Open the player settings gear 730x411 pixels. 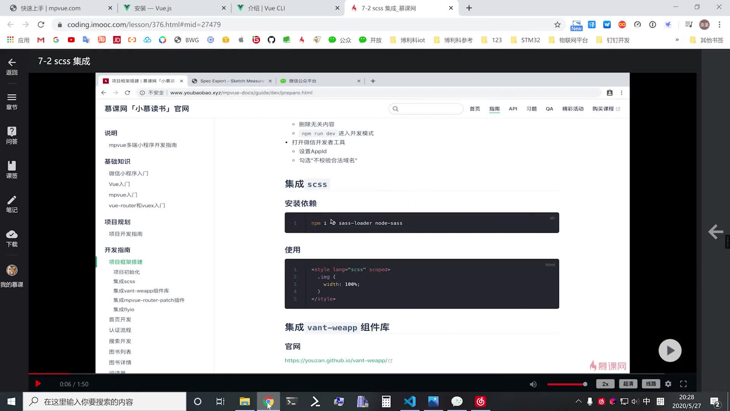[x=668, y=384]
